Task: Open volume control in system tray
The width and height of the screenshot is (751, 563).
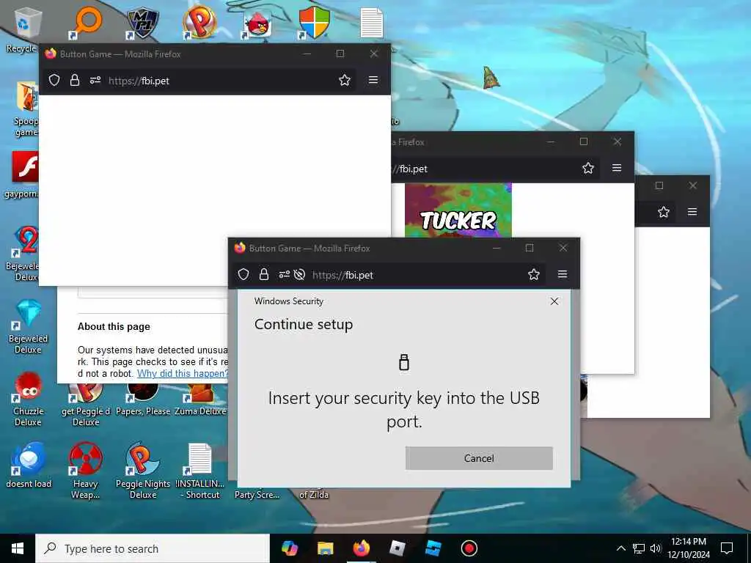Action: [x=656, y=548]
